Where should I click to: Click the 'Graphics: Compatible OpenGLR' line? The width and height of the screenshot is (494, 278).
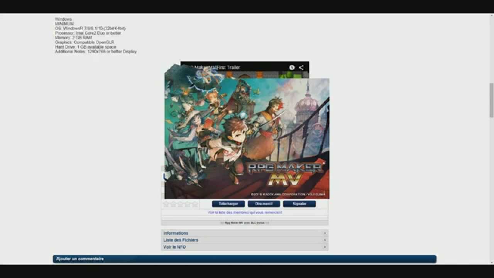point(85,42)
